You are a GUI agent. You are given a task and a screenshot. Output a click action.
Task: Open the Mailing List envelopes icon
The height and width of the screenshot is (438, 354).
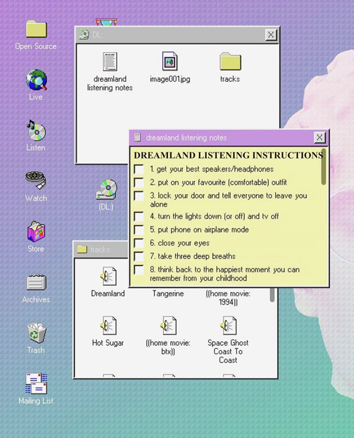coord(36,383)
